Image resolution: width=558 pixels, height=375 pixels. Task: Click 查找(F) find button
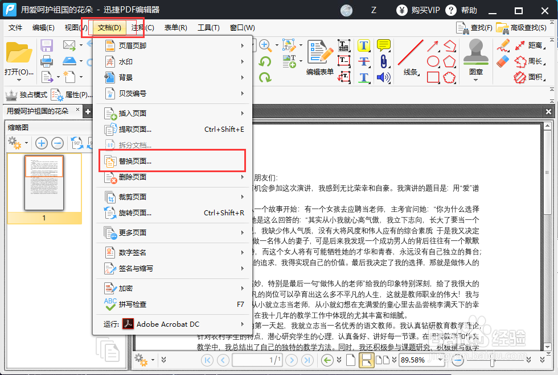(475, 28)
